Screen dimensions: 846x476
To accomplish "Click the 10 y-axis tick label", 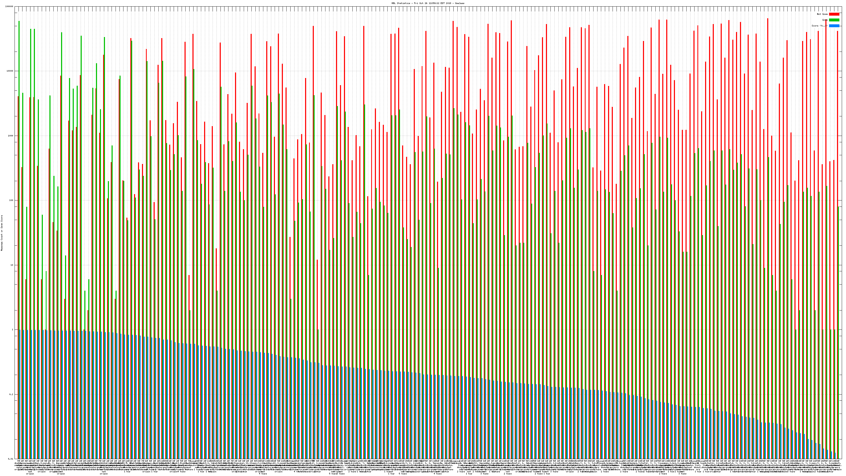I will click(12, 265).
